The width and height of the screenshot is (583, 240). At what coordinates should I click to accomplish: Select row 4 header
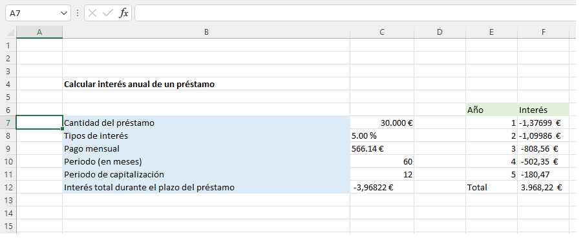point(8,84)
